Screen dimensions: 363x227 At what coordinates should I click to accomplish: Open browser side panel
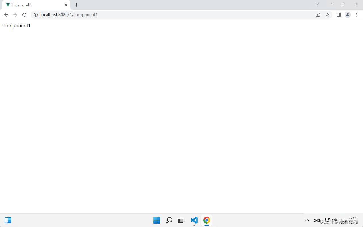pos(339,15)
